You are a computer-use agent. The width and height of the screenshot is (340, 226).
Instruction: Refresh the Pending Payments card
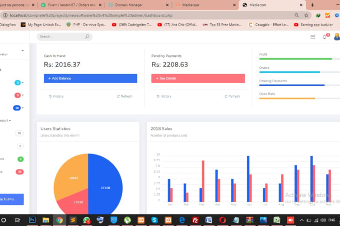[x=232, y=96]
